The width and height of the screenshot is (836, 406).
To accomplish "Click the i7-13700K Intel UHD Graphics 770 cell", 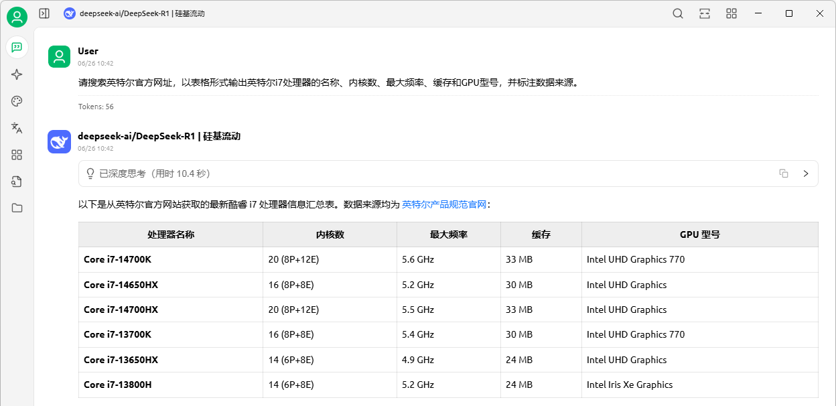I will pos(700,334).
